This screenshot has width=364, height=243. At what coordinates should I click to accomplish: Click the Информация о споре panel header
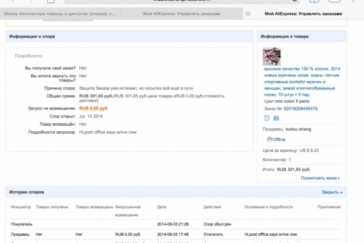pos(32,36)
